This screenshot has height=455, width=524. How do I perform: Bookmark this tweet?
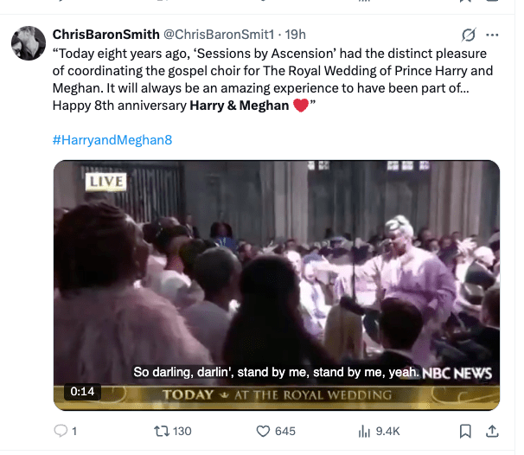coord(465,432)
